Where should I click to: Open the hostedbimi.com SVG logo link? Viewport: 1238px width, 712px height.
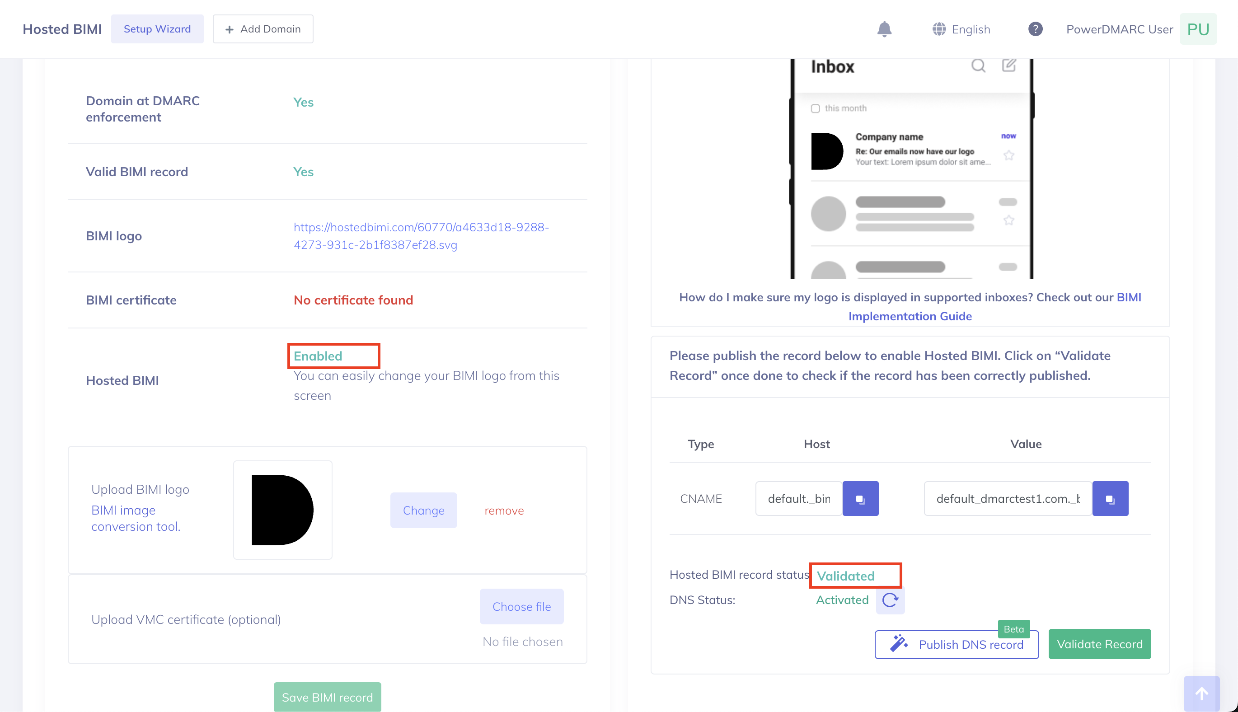pos(421,236)
